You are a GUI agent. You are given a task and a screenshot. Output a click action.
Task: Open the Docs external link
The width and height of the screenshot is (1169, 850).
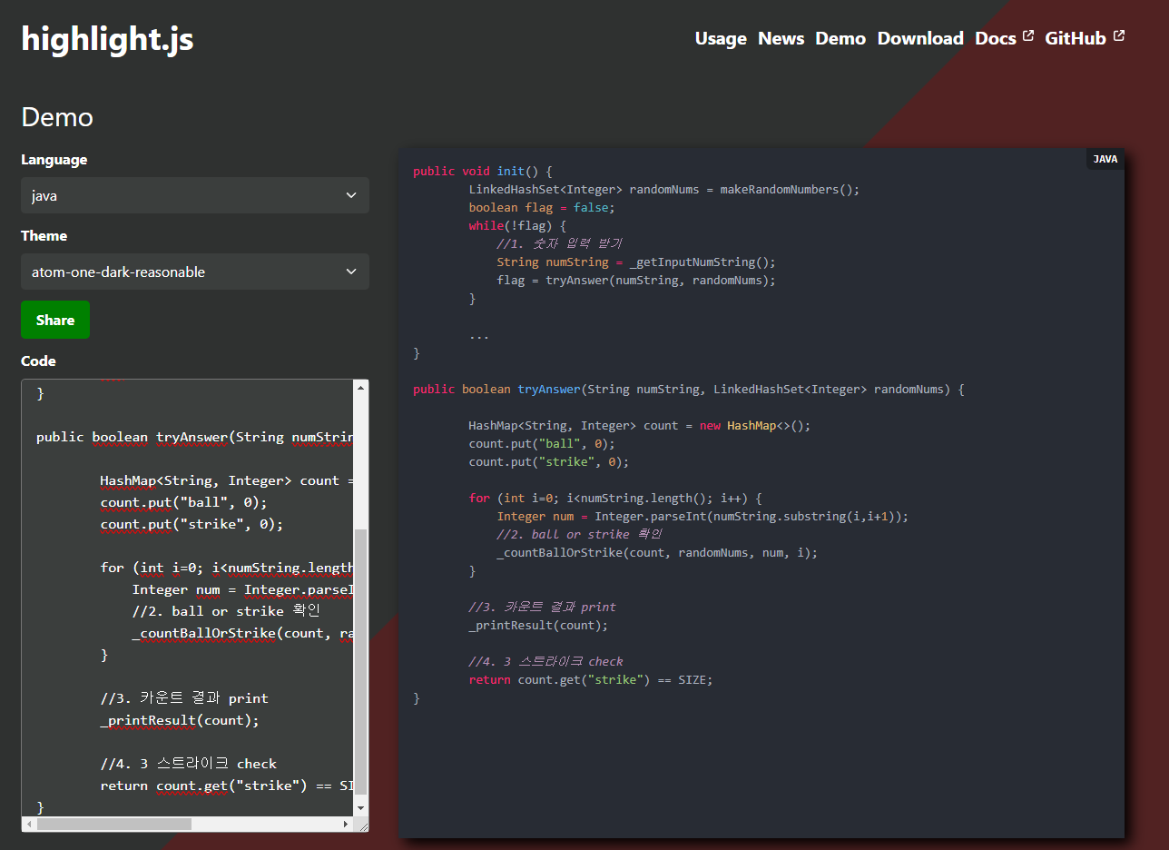coord(1004,38)
